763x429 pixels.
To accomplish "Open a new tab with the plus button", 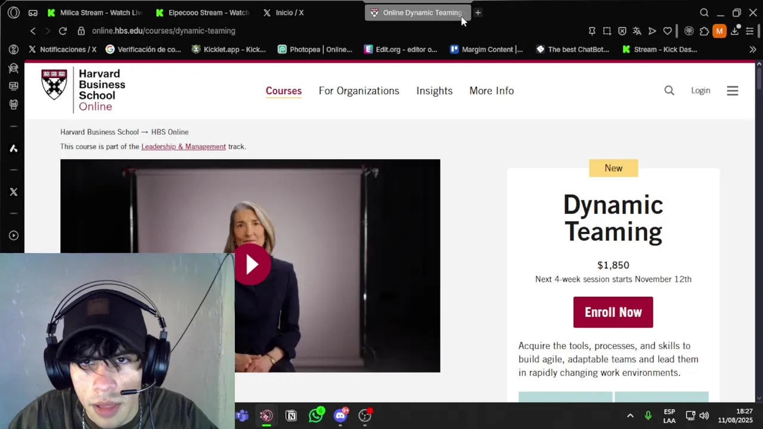I will (477, 13).
